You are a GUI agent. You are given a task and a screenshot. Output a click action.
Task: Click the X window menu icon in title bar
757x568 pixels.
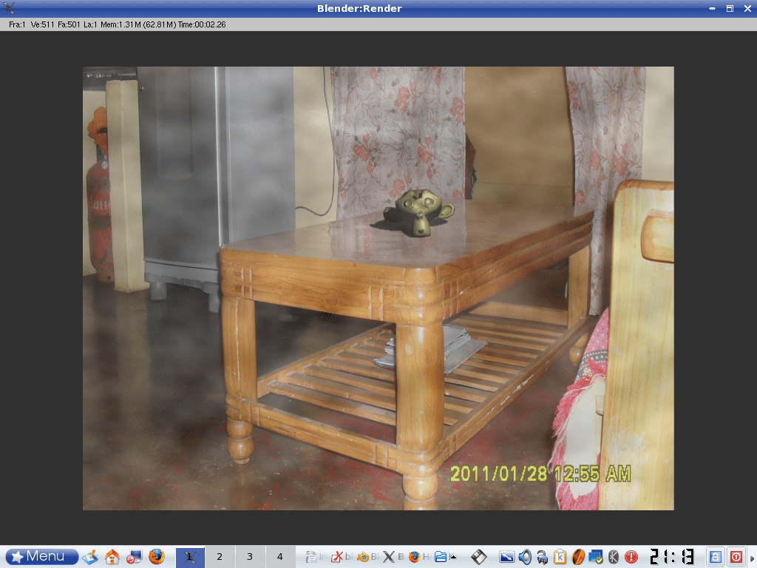[x=9, y=8]
